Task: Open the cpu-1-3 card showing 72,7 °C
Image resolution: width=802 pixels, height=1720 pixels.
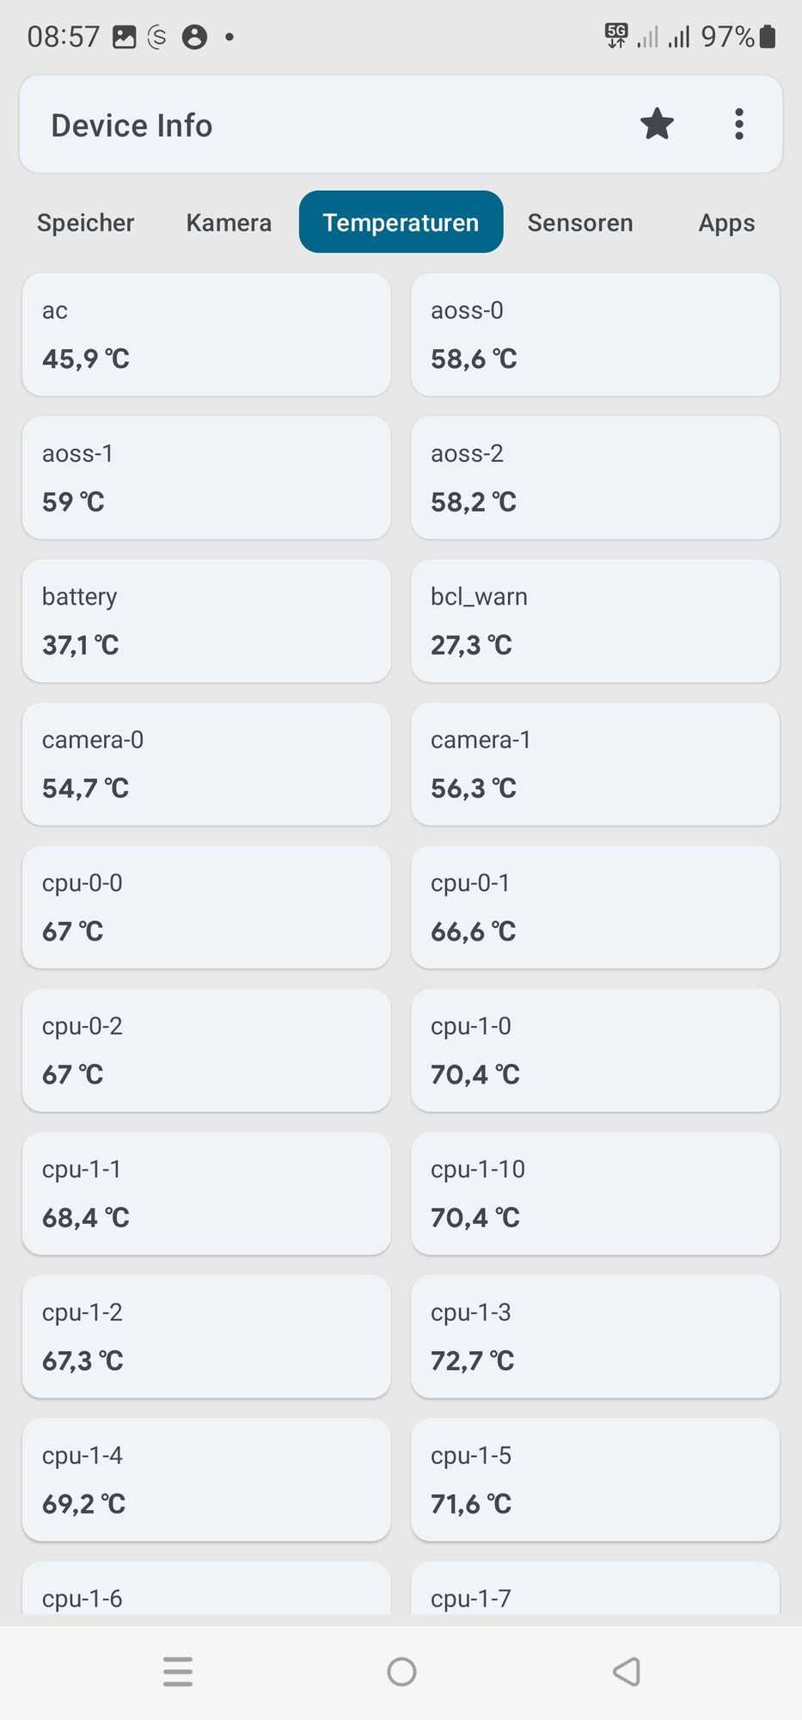Action: click(595, 1336)
